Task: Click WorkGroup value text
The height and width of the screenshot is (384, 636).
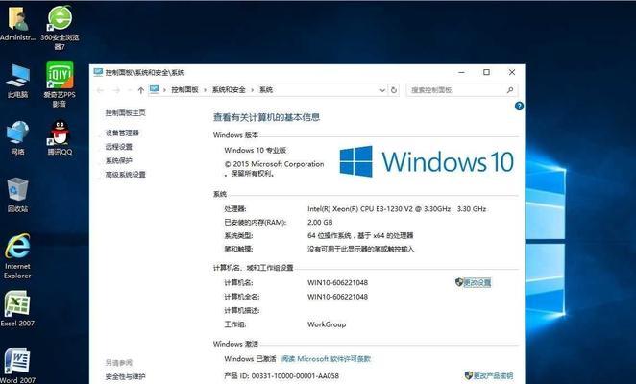Action: coord(327,324)
